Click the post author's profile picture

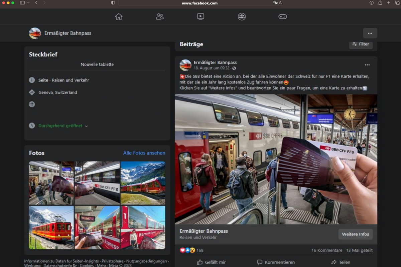[x=185, y=65]
